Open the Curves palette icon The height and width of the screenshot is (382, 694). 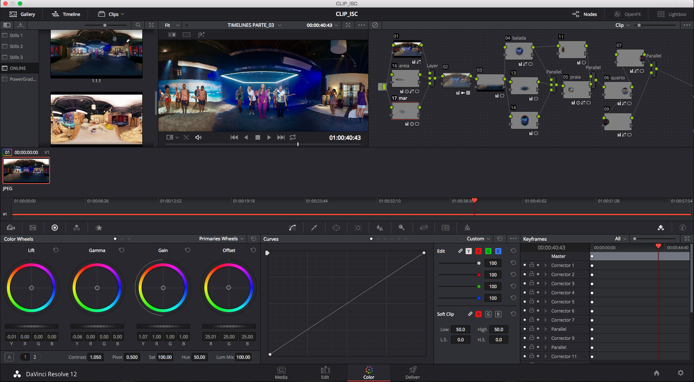pyautogui.click(x=293, y=228)
